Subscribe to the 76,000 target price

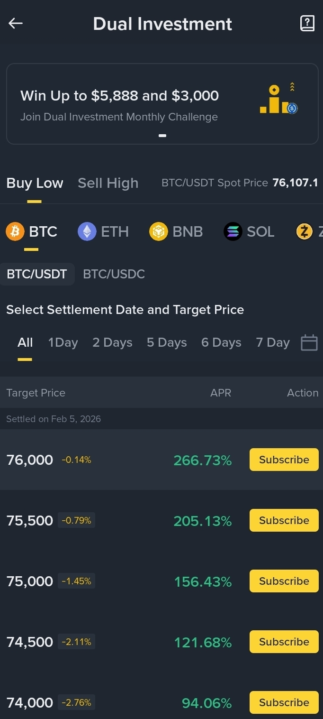coord(284,460)
